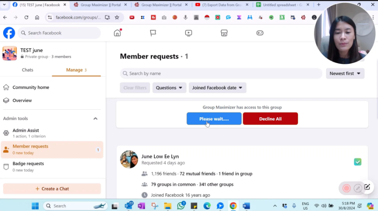Click the Decline All button
This screenshot has height=211, width=378.
(270, 119)
